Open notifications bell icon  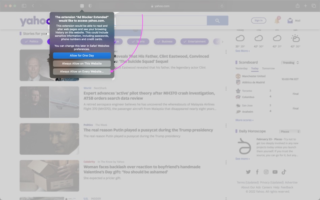[277, 21]
